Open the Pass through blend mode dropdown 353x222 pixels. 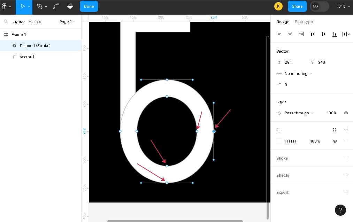299,113
